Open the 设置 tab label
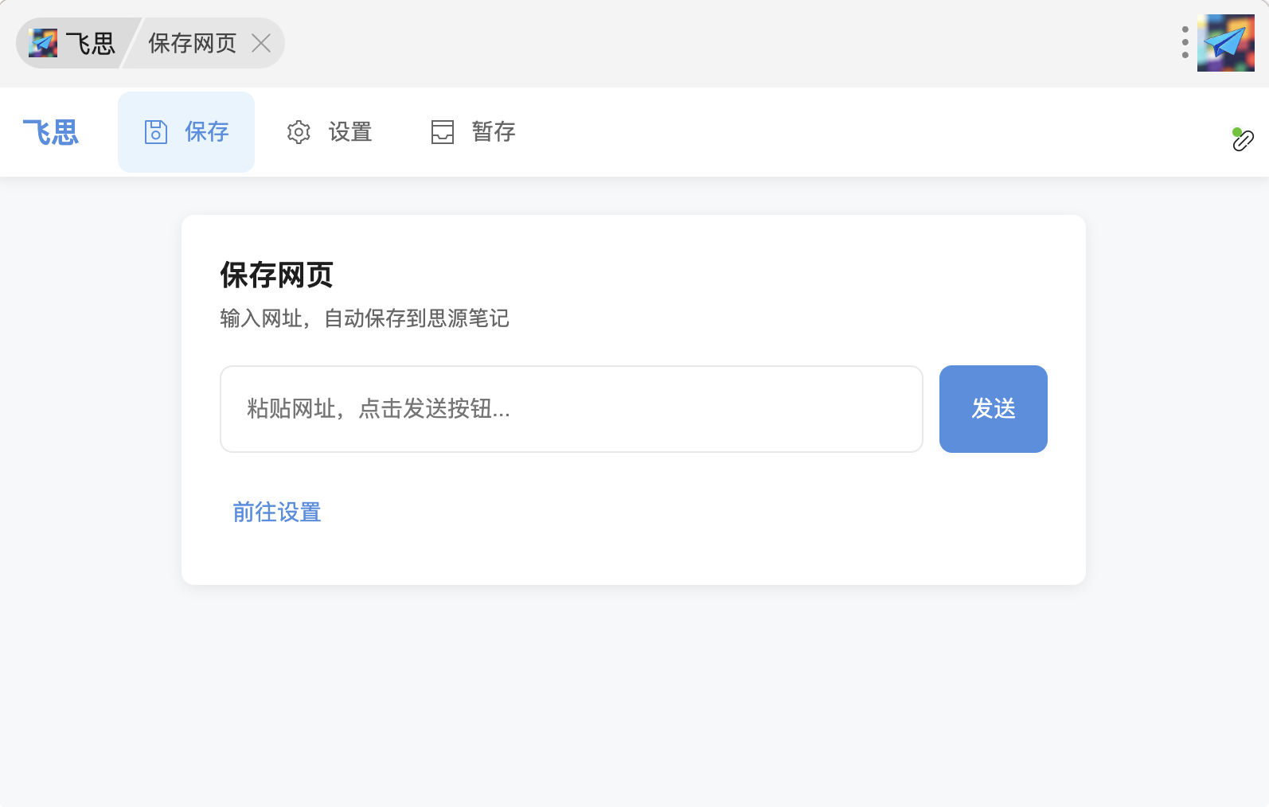Image resolution: width=1269 pixels, height=807 pixels. 350,132
